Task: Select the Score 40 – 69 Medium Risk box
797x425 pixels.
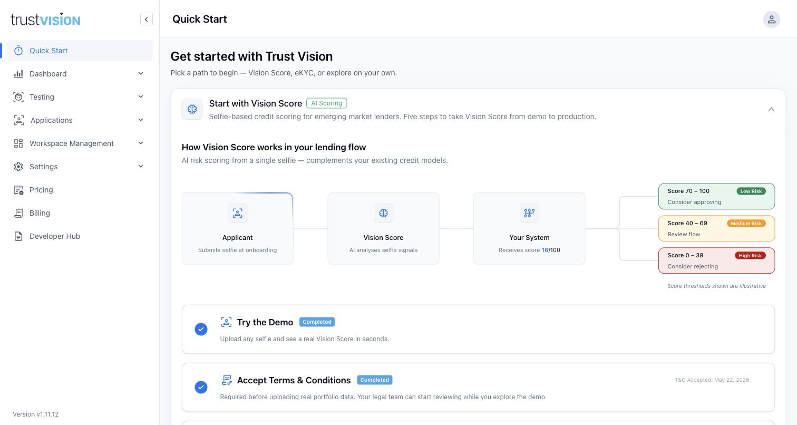Action: [x=716, y=228]
